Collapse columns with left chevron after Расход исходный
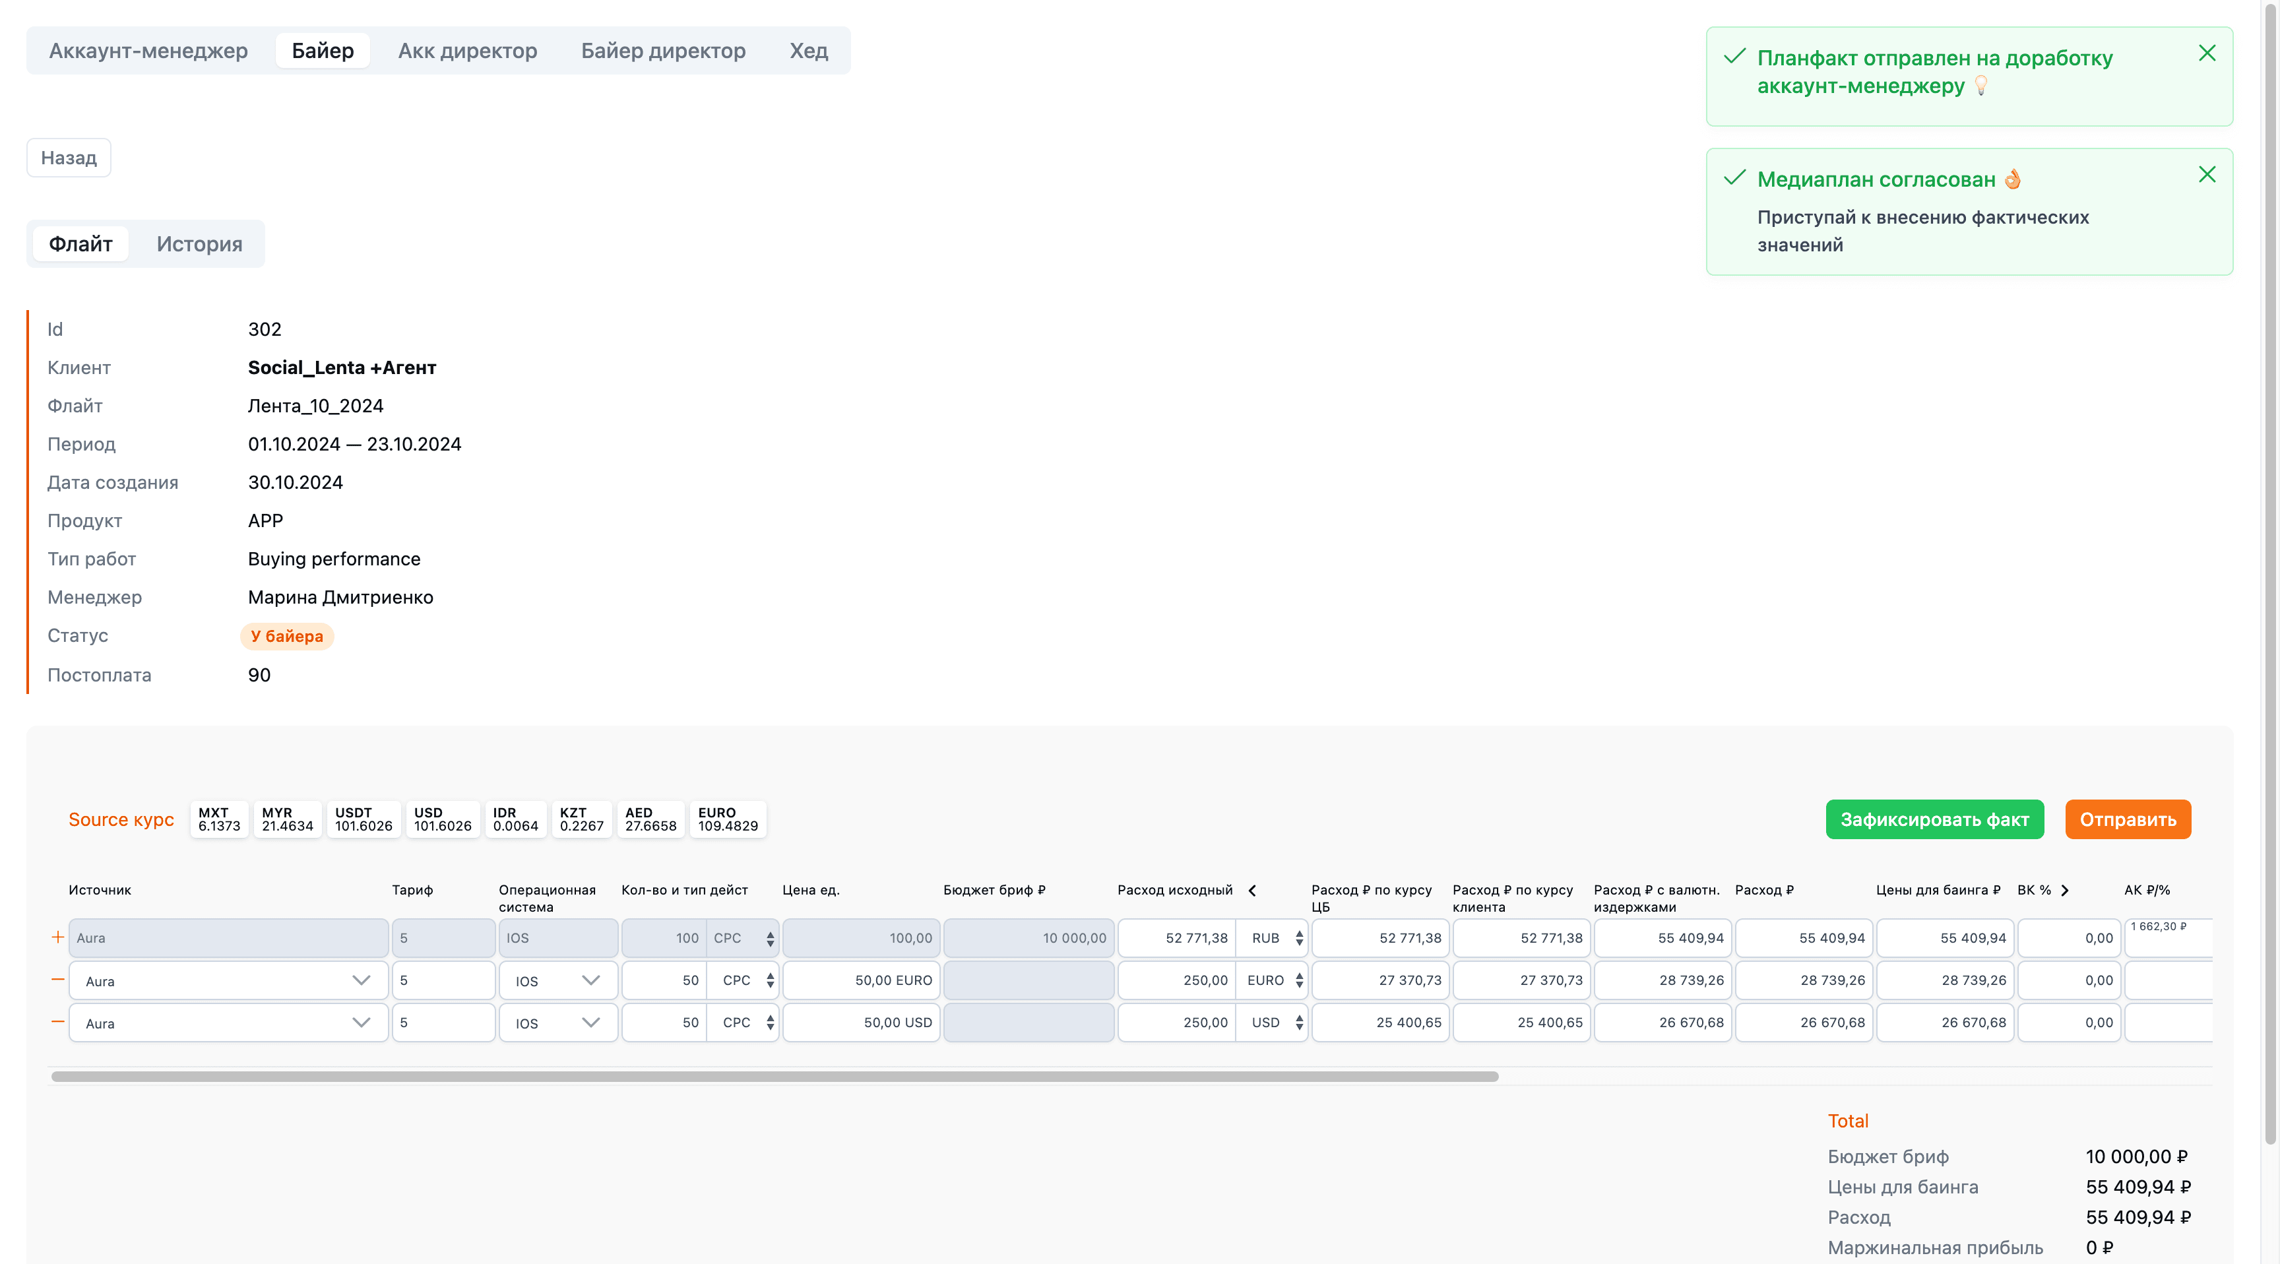The width and height of the screenshot is (2280, 1264). pyautogui.click(x=1251, y=891)
